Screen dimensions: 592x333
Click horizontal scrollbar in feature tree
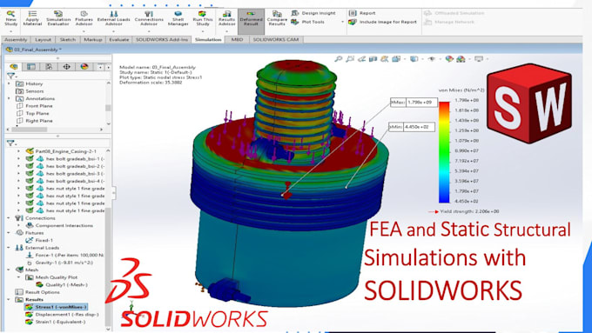pos(29,130)
